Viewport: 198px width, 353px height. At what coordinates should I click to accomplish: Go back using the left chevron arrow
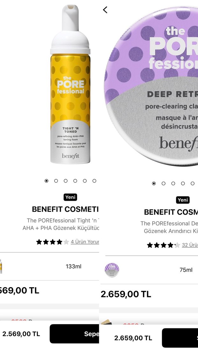point(105,10)
